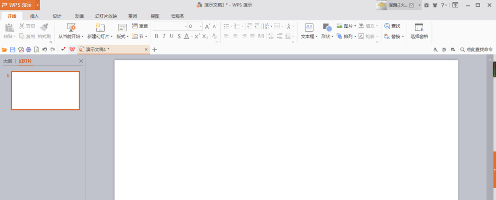
Task: Click the 剪切 cut scissors icon
Action: [x=22, y=26]
